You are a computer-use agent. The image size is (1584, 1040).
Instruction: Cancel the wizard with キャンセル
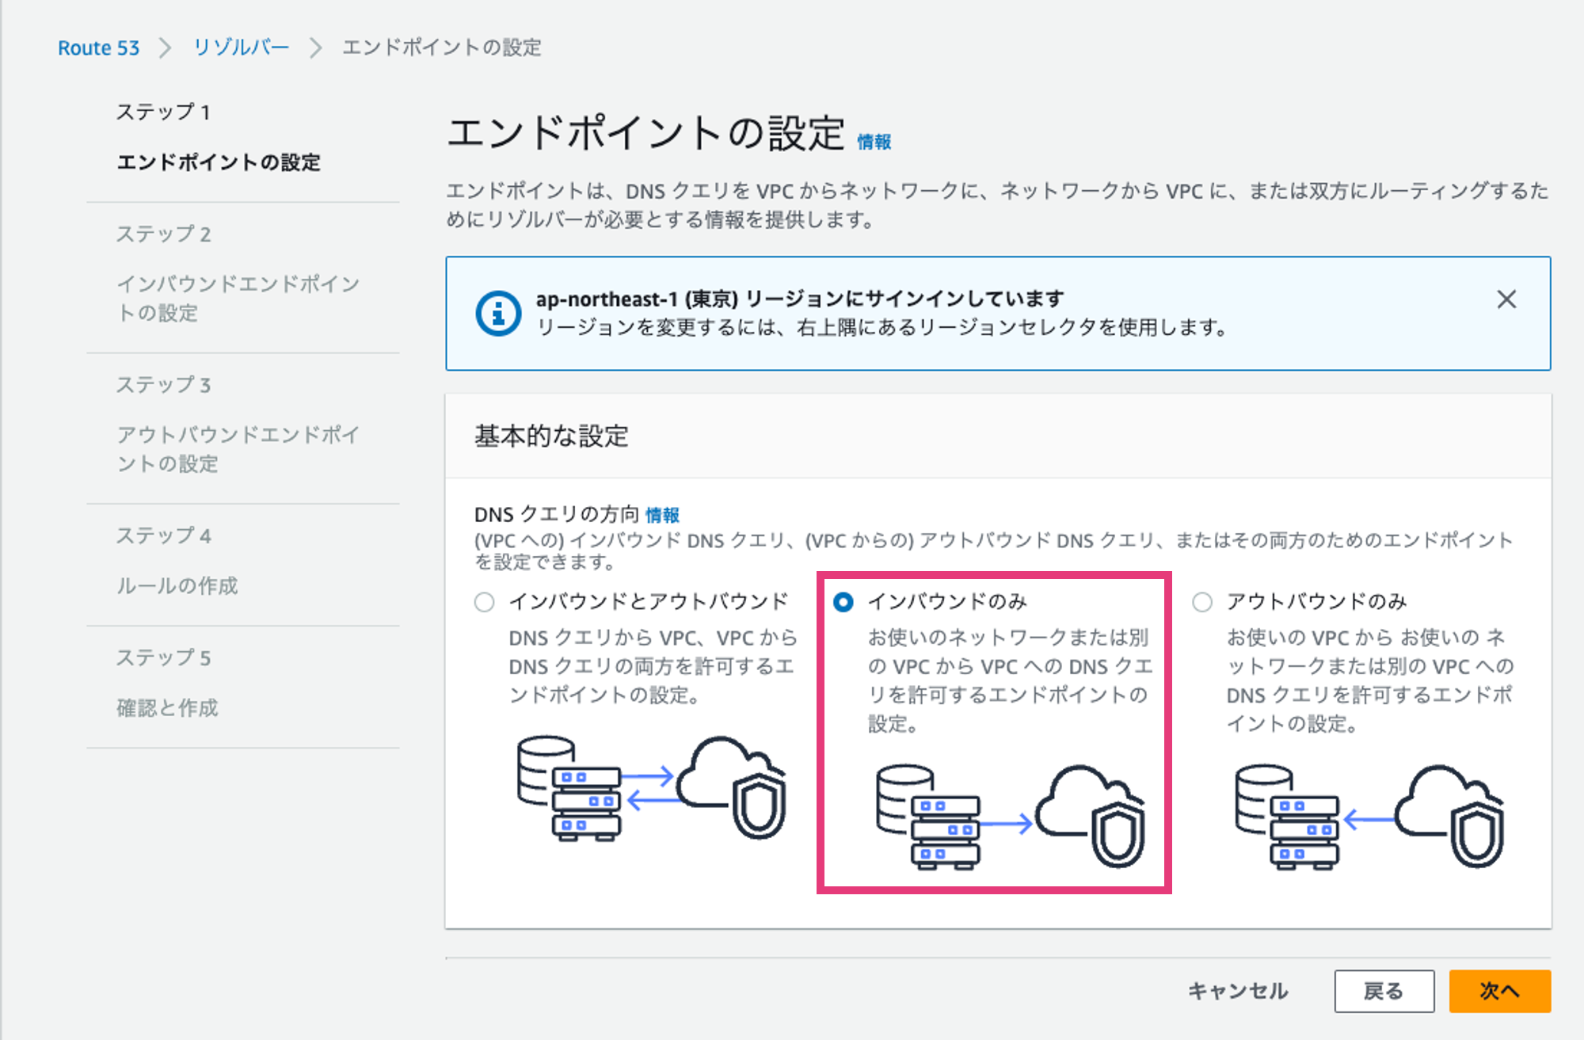pos(1237,991)
